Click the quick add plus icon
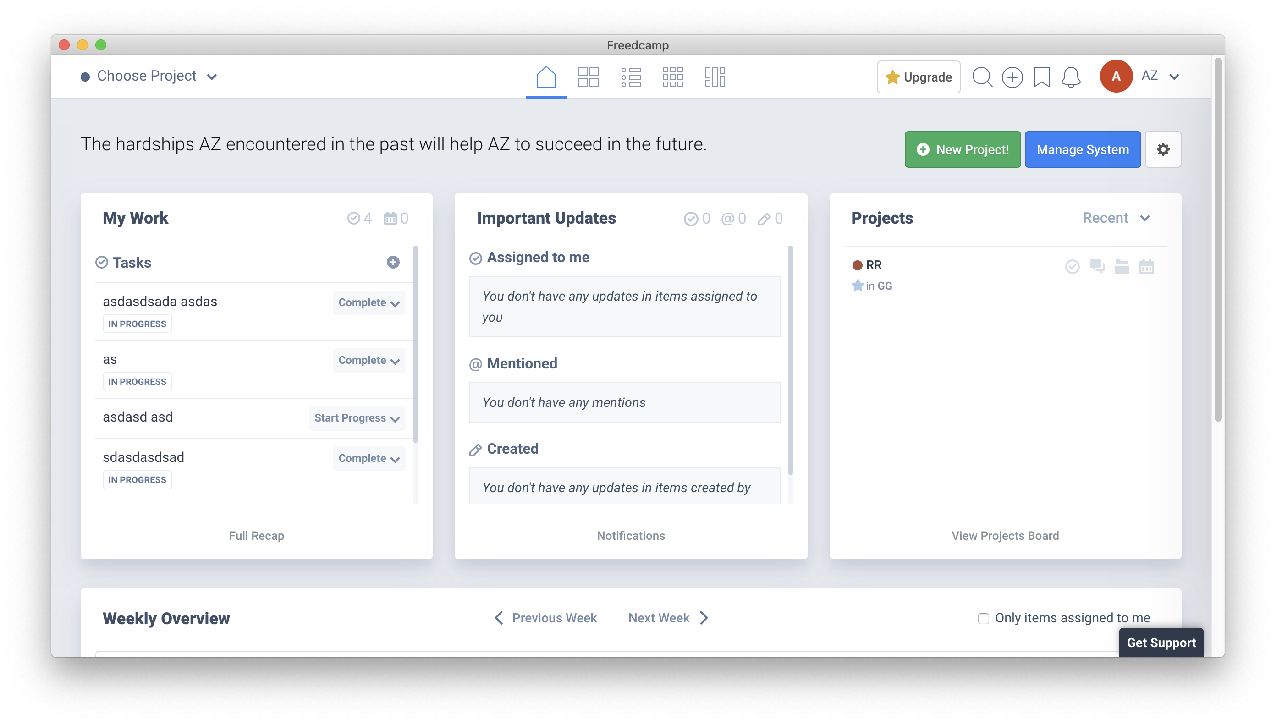The height and width of the screenshot is (725, 1276). pos(1012,77)
